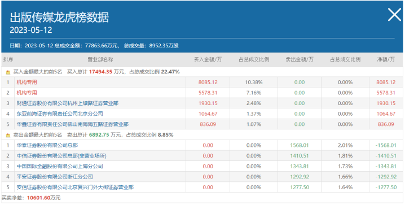Click buy amount 8085.12 under 买入金额/万
The width and height of the screenshot is (405, 205).
208,82
